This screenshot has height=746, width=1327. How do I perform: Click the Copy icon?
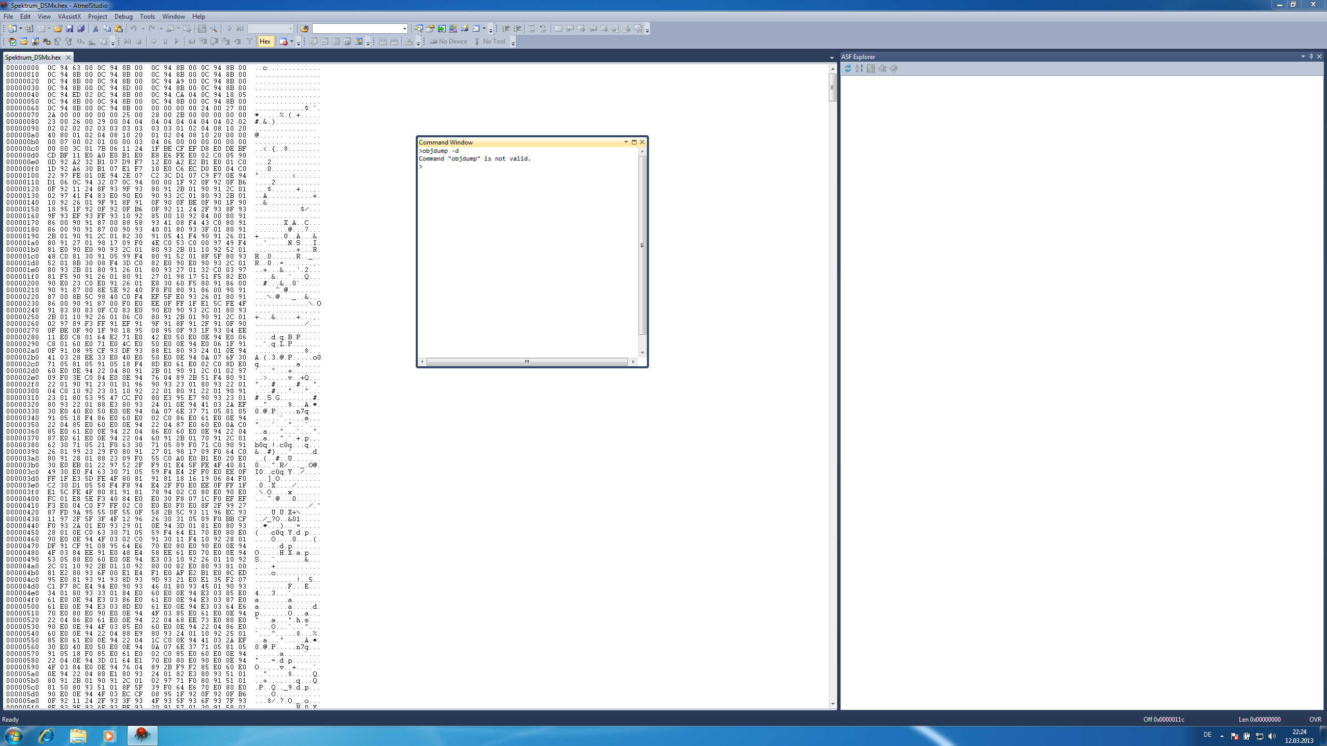coord(107,29)
